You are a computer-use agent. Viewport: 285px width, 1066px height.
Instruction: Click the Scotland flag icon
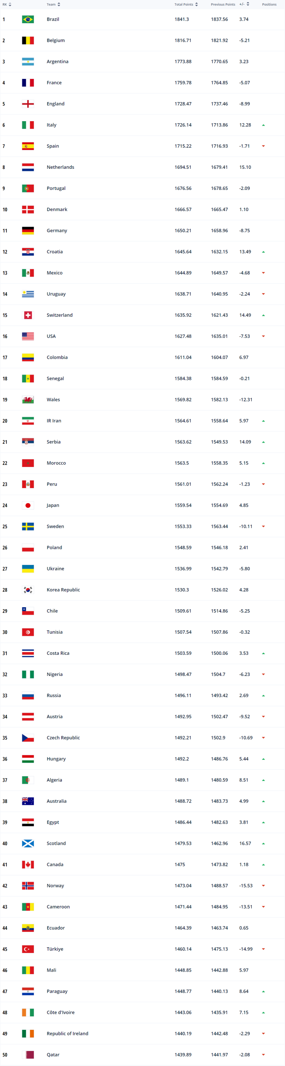[27, 843]
